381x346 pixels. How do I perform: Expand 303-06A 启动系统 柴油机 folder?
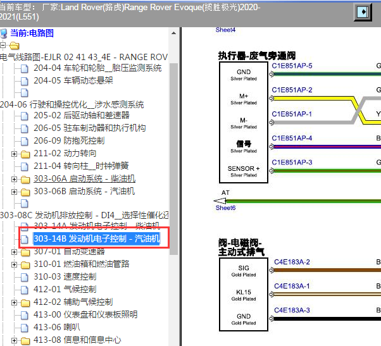(x=14, y=179)
